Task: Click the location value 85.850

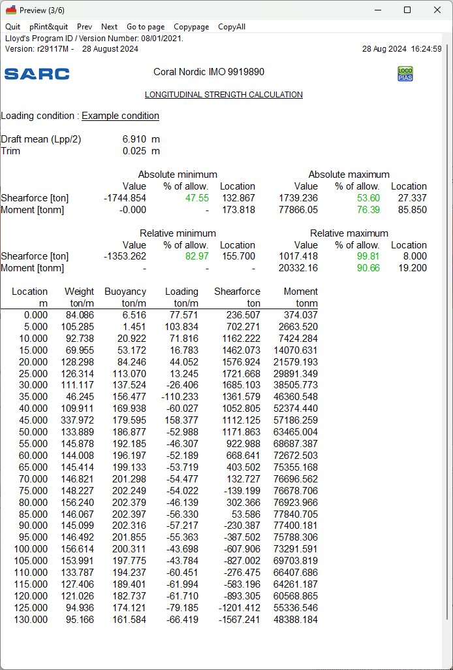Action: tap(413, 210)
